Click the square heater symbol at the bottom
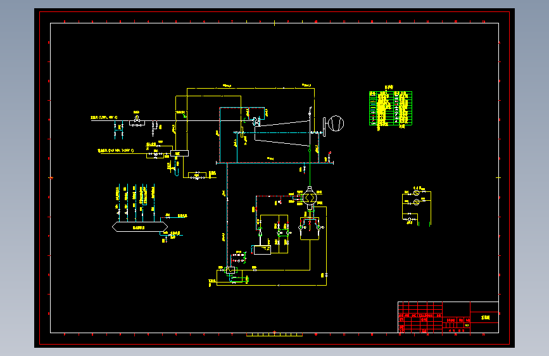Image resolution: width=549 pixels, height=356 pixels. click(230, 270)
